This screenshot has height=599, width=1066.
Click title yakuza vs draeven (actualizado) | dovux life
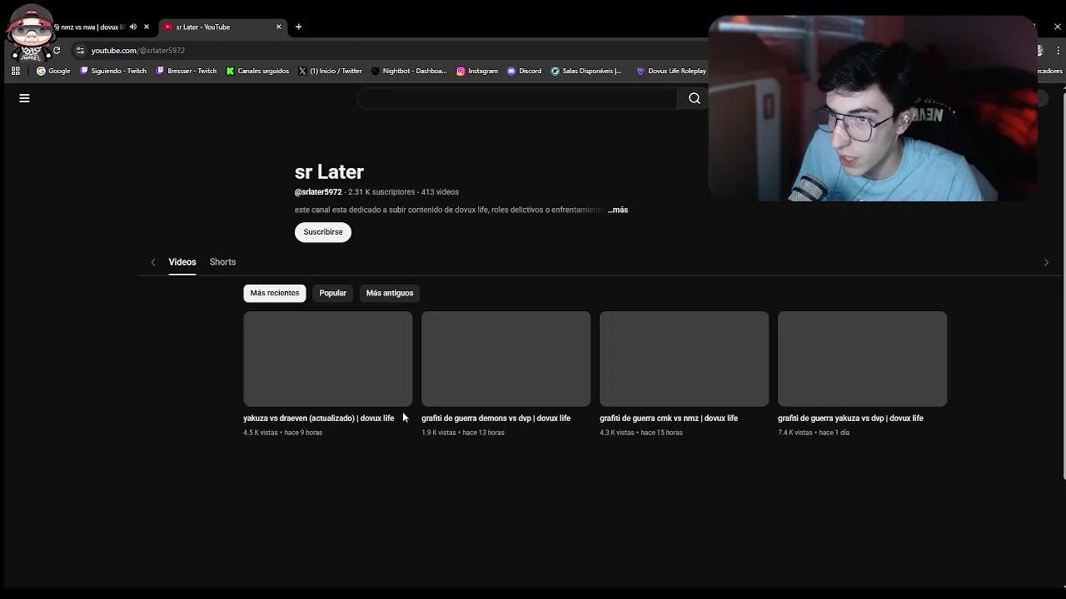(319, 418)
